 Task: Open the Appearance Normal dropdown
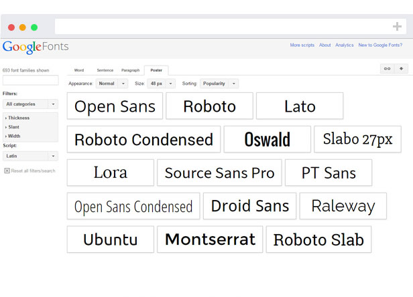point(111,84)
